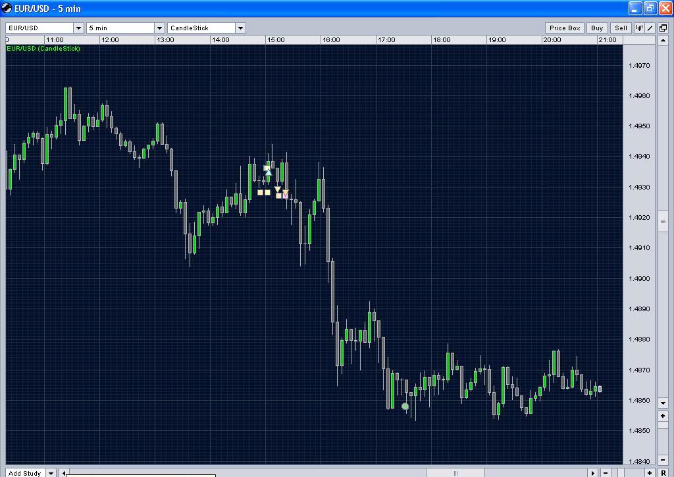Click the vertical scrollbar thumb
The width and height of the screenshot is (674, 477).
click(663, 221)
